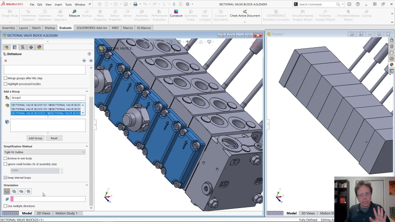The height and width of the screenshot is (222, 395).
Task: Select the first Orientation direction icon
Action: point(7,191)
